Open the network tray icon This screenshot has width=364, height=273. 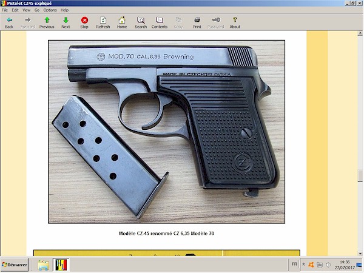(x=320, y=265)
